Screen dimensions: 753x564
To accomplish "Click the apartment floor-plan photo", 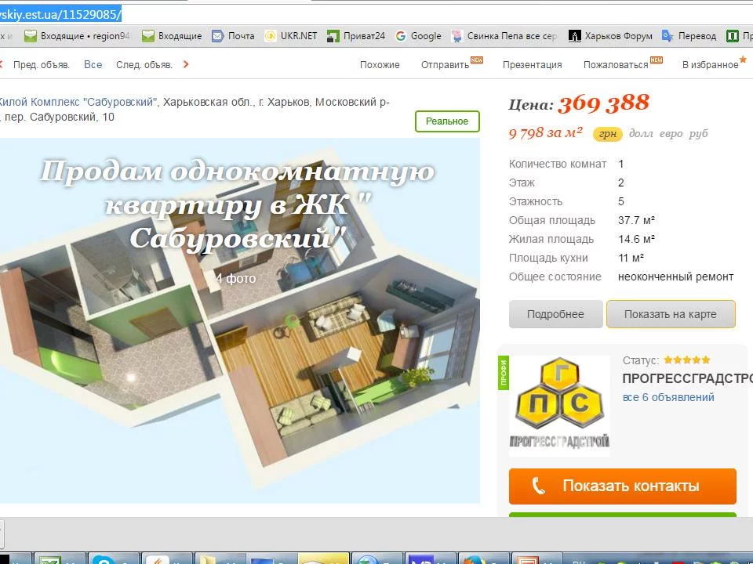I will [x=240, y=321].
